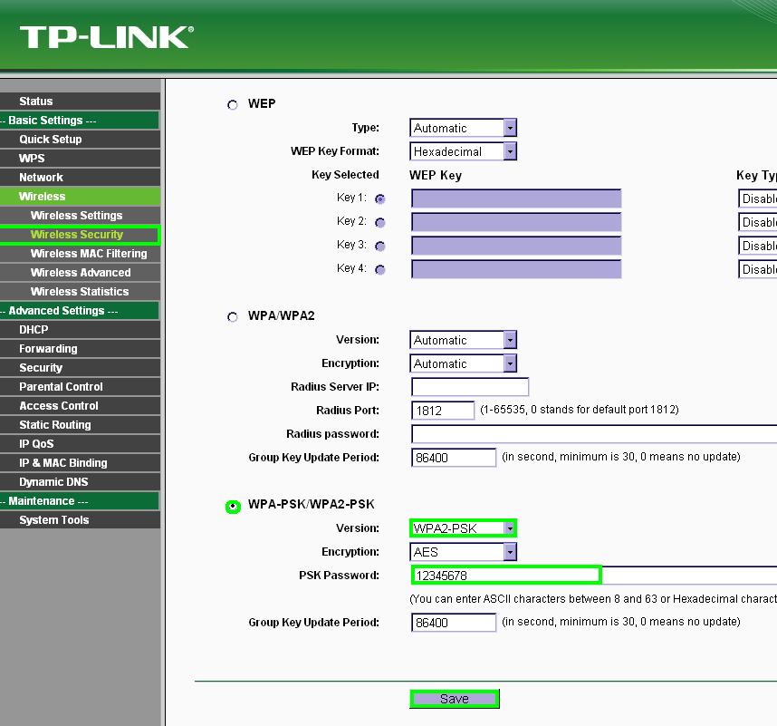Focus the WEP Key 1 input box
The image size is (777, 726).
click(x=516, y=198)
